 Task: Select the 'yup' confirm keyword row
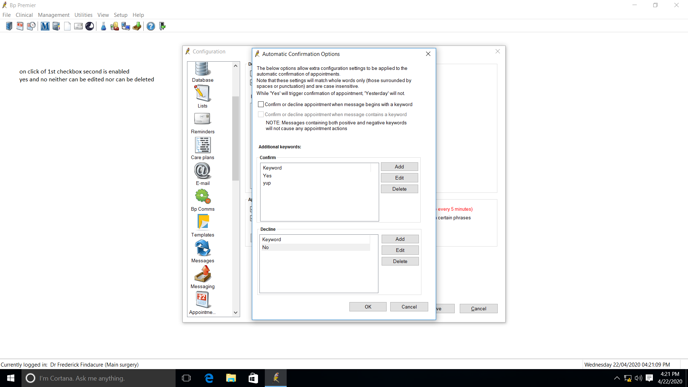pos(267,183)
